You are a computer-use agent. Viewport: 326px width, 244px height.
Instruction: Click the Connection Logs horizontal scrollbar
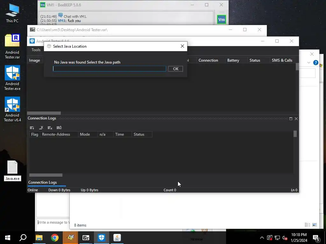46,175
